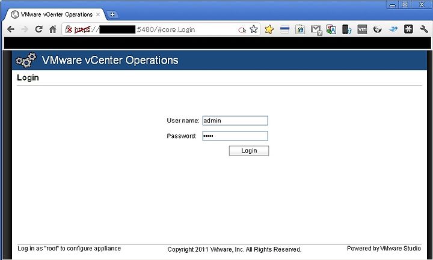433x260 pixels.
Task: Minimize the browser window
Action: pos(393,4)
